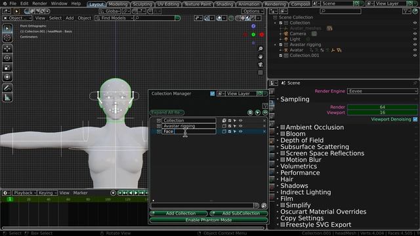
Task: Click the Render samples value field
Action: 382,107
